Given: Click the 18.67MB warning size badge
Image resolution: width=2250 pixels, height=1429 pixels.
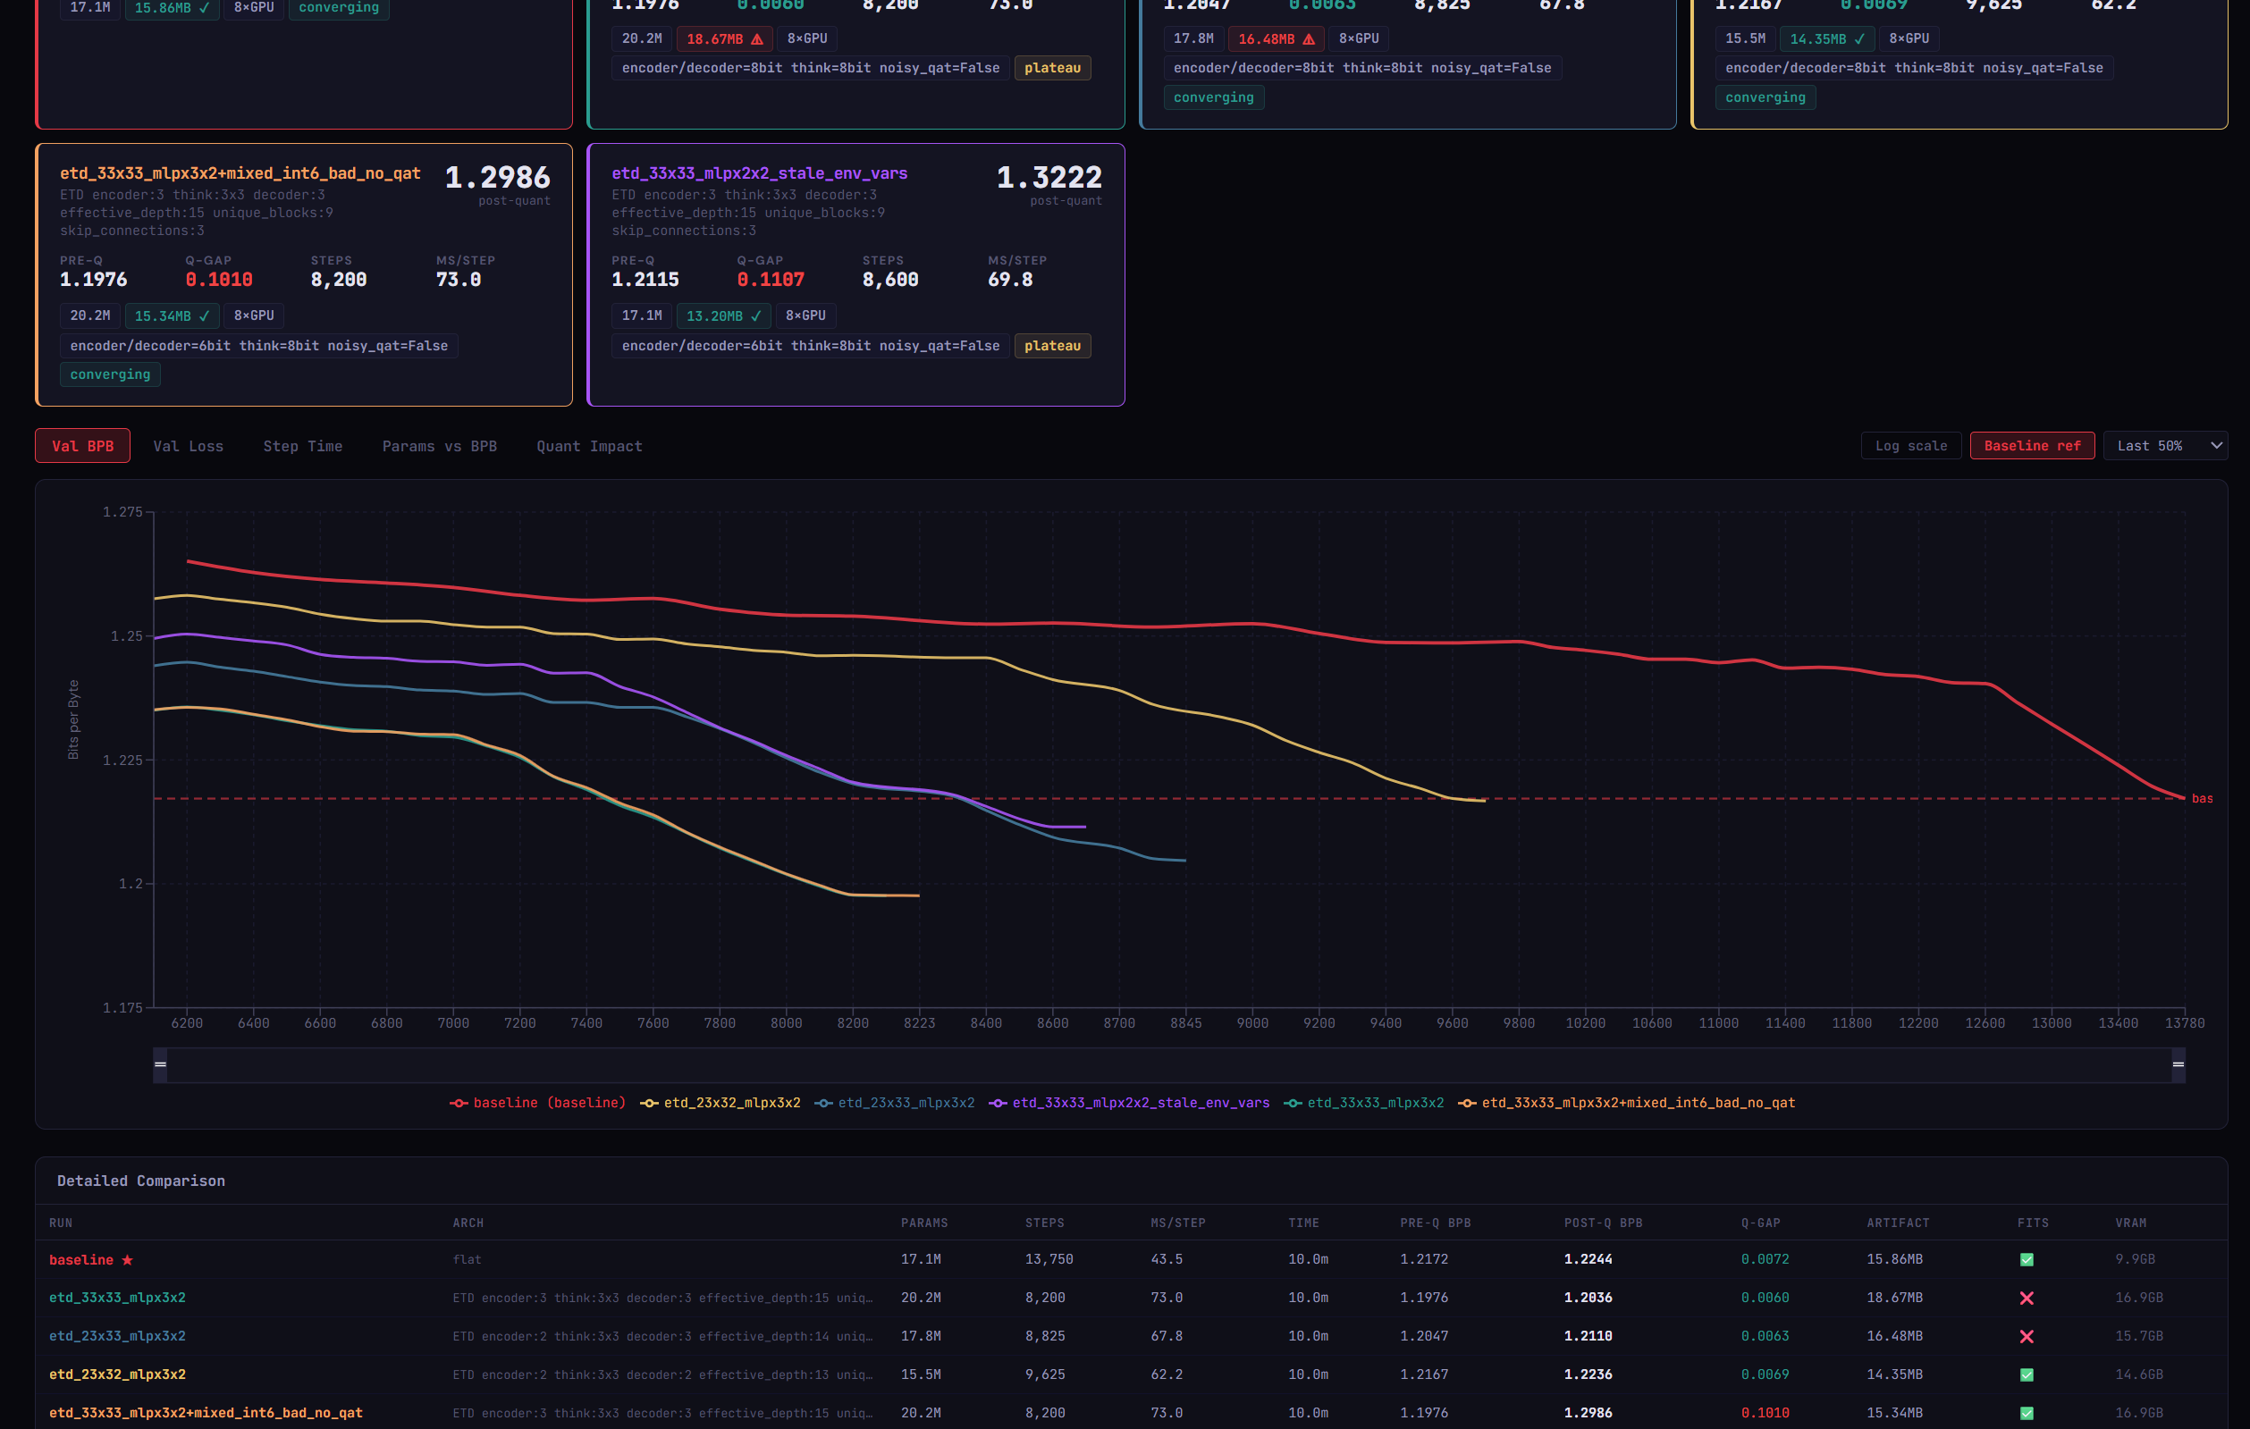Looking at the screenshot, I should 724,38.
